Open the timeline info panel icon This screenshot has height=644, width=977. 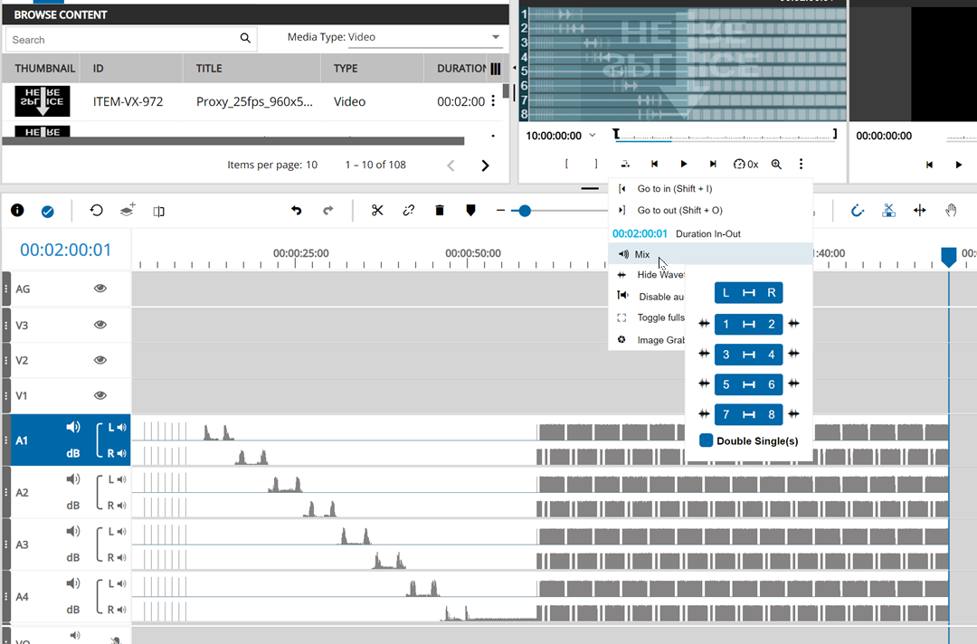[17, 210]
